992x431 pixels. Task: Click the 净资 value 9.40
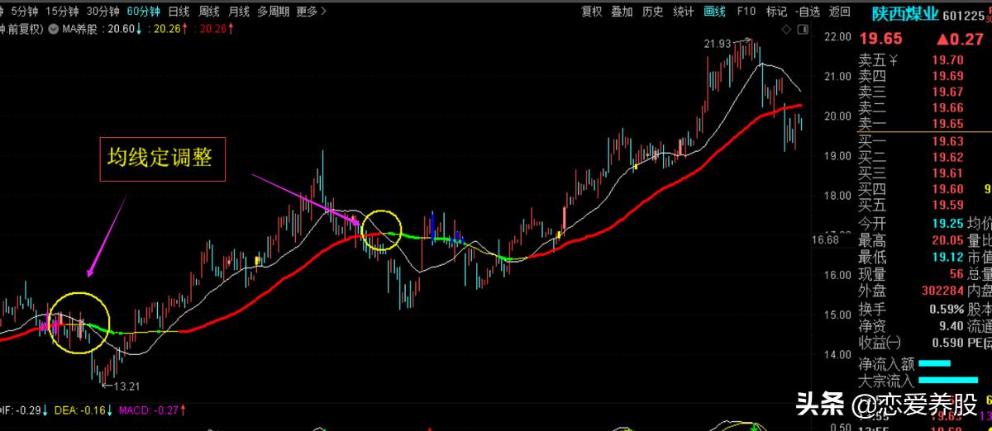pyautogui.click(x=951, y=325)
